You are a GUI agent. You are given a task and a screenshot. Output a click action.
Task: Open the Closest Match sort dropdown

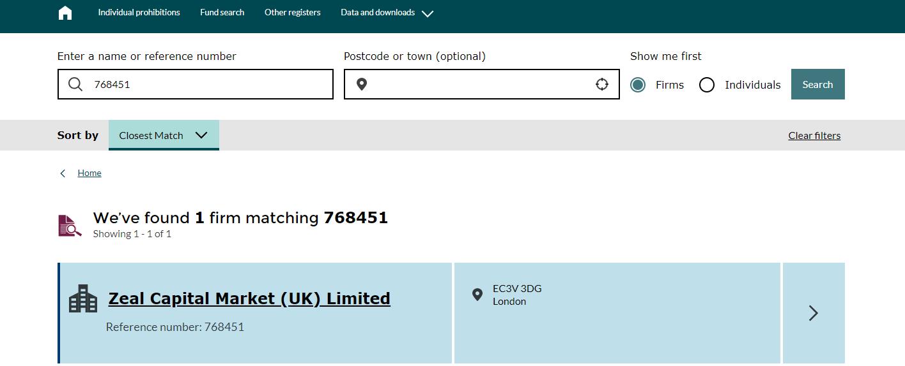pyautogui.click(x=164, y=135)
